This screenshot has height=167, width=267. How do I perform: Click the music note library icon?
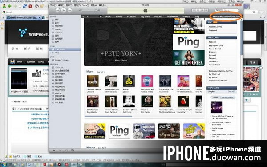pyautogui.click(x=53, y=20)
